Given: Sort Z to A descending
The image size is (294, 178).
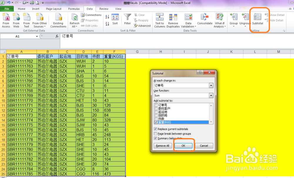Looking at the screenshot, I should (x=107, y=24).
